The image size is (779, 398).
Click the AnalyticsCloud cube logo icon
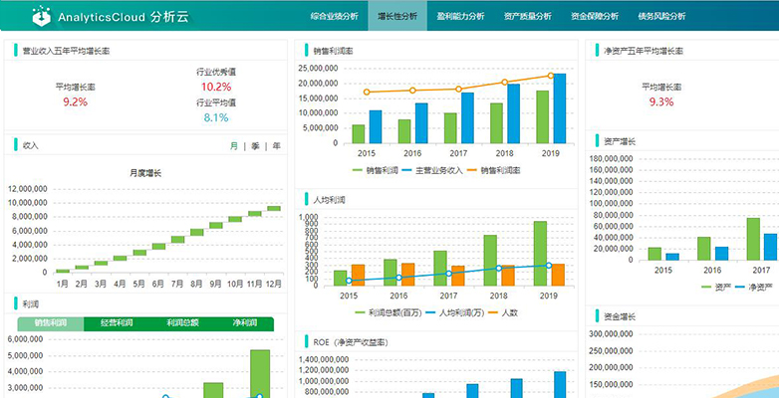tap(42, 16)
